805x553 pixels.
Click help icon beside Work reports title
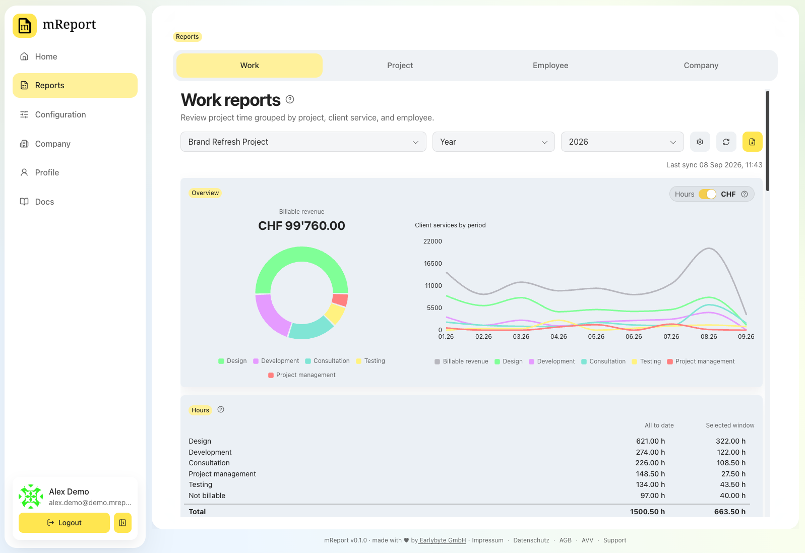pyautogui.click(x=290, y=99)
